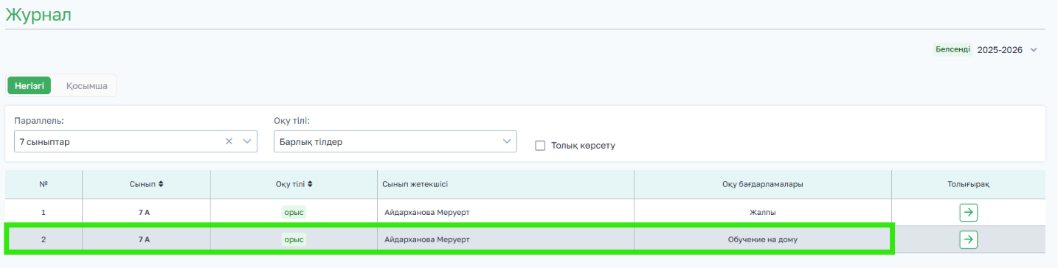
Task: Click the Сынып жетекшісі column header
Action: coord(505,184)
